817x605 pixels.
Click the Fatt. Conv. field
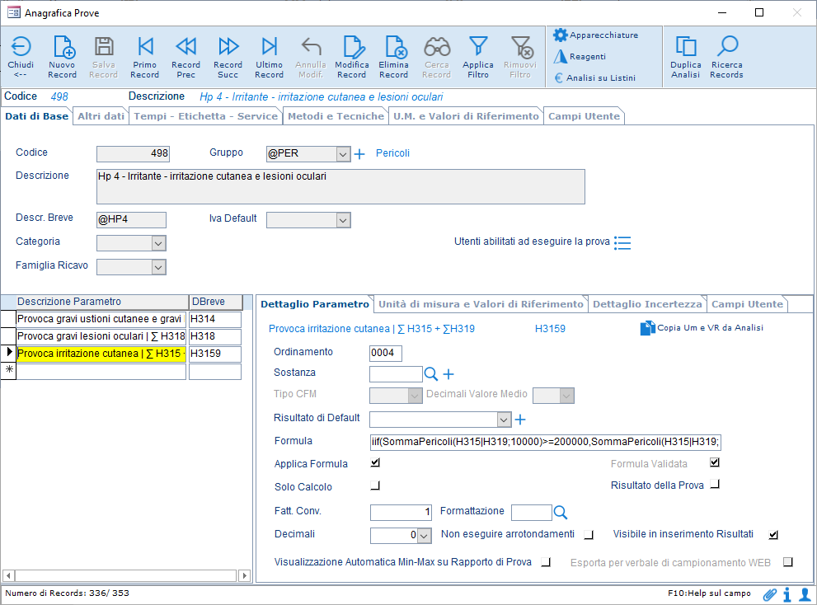(x=401, y=512)
